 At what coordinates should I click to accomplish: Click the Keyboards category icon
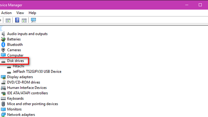point(3,99)
